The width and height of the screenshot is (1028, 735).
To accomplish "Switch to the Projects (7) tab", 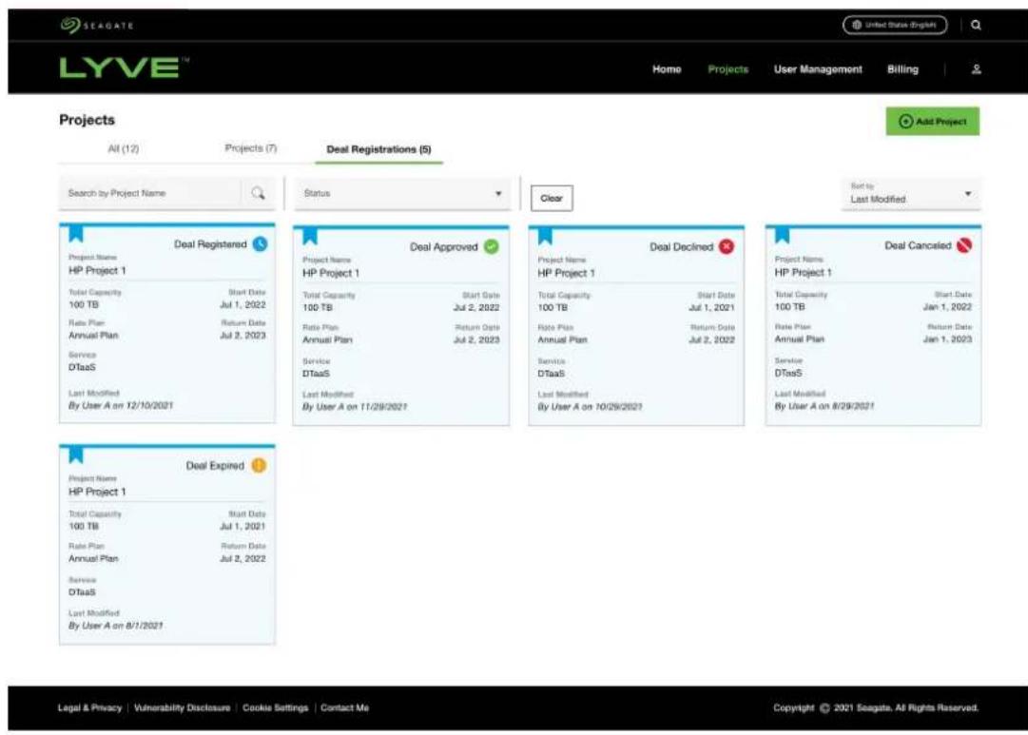I will (250, 148).
